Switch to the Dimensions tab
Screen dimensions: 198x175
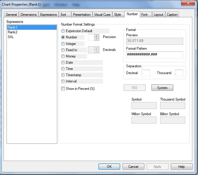pyautogui.click(x=29, y=15)
